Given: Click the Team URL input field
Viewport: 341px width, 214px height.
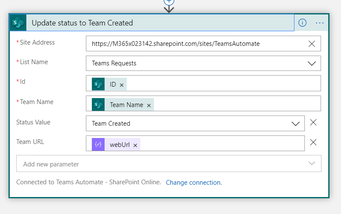Looking at the screenshot, I should click(x=195, y=144).
